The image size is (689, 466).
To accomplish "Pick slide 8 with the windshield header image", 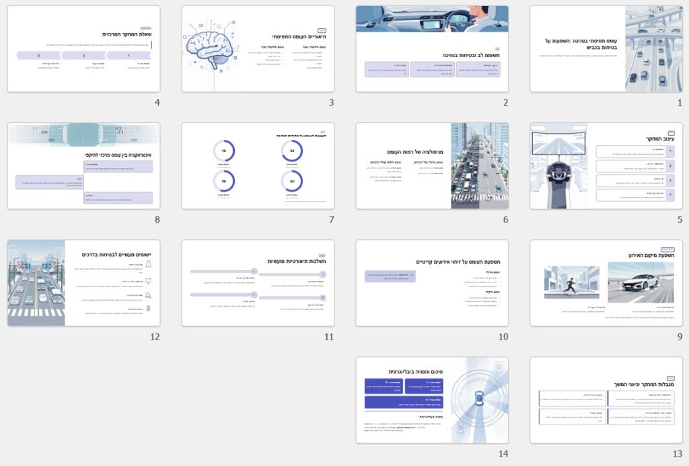I will point(83,165).
